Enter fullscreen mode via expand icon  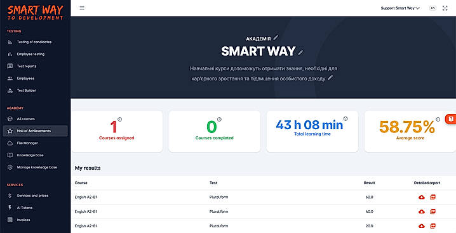[x=445, y=8]
